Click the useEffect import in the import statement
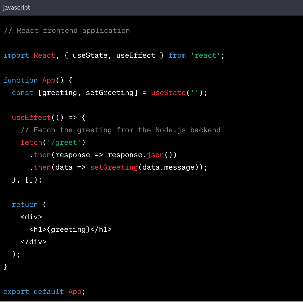Image resolution: width=303 pixels, height=302 pixels. 135,55
